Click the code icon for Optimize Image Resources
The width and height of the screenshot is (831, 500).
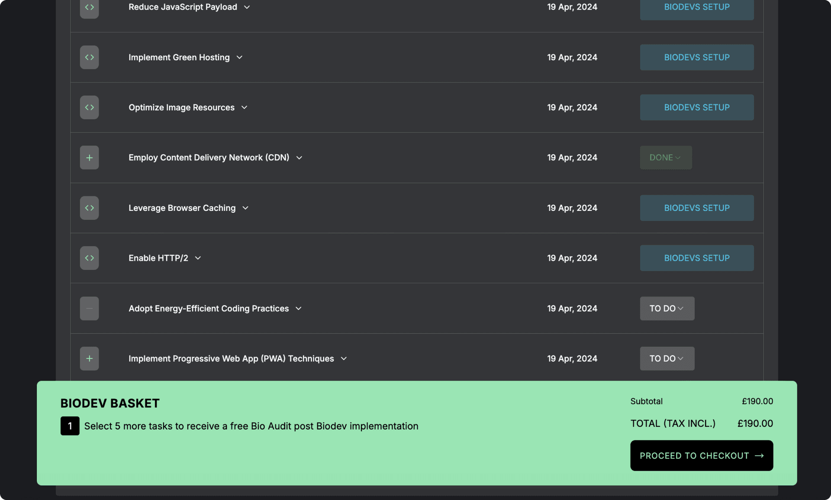[89, 107]
